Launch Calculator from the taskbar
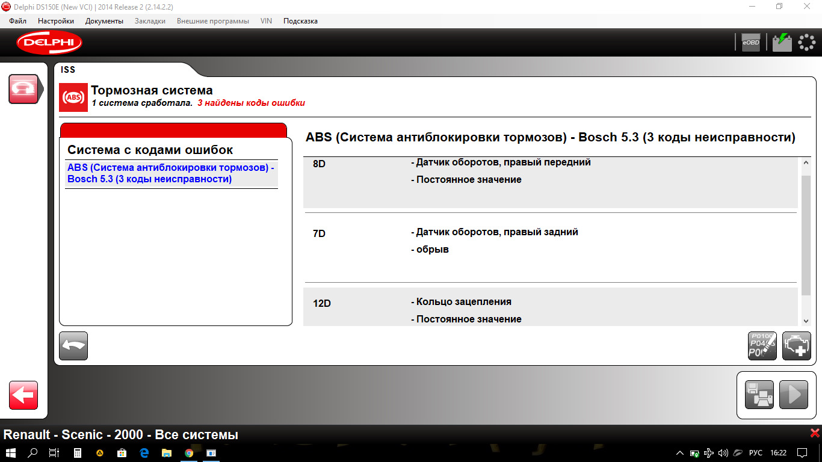The width and height of the screenshot is (822, 462). click(x=78, y=453)
